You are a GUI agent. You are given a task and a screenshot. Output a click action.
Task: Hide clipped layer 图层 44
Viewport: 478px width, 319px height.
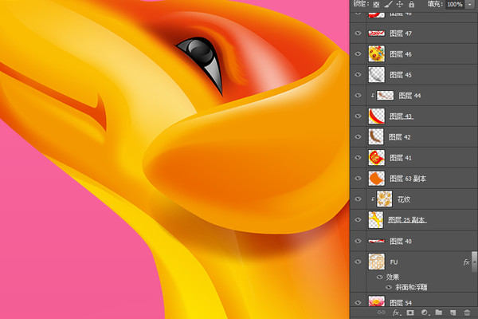(x=358, y=96)
